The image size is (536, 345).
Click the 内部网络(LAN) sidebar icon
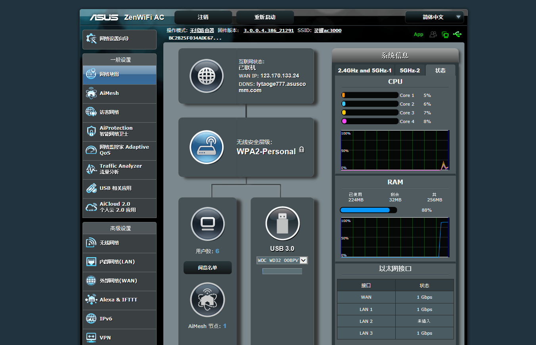click(91, 262)
